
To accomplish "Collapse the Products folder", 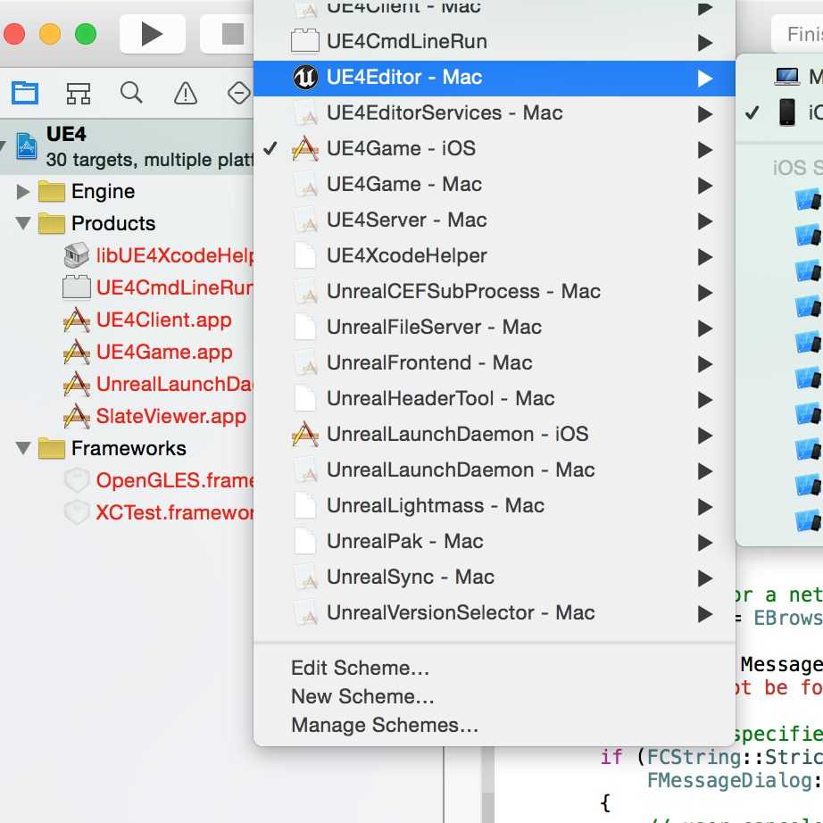I will point(23,223).
